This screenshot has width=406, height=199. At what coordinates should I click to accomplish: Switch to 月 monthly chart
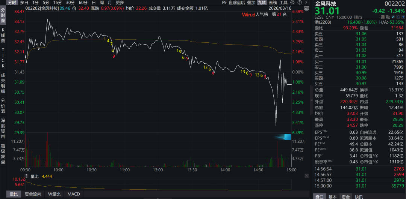point(110,3)
